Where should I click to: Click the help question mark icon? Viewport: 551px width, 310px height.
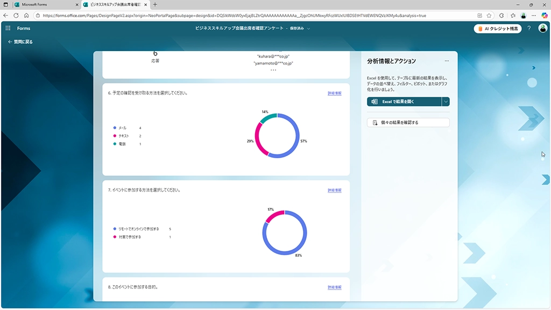pos(529,29)
